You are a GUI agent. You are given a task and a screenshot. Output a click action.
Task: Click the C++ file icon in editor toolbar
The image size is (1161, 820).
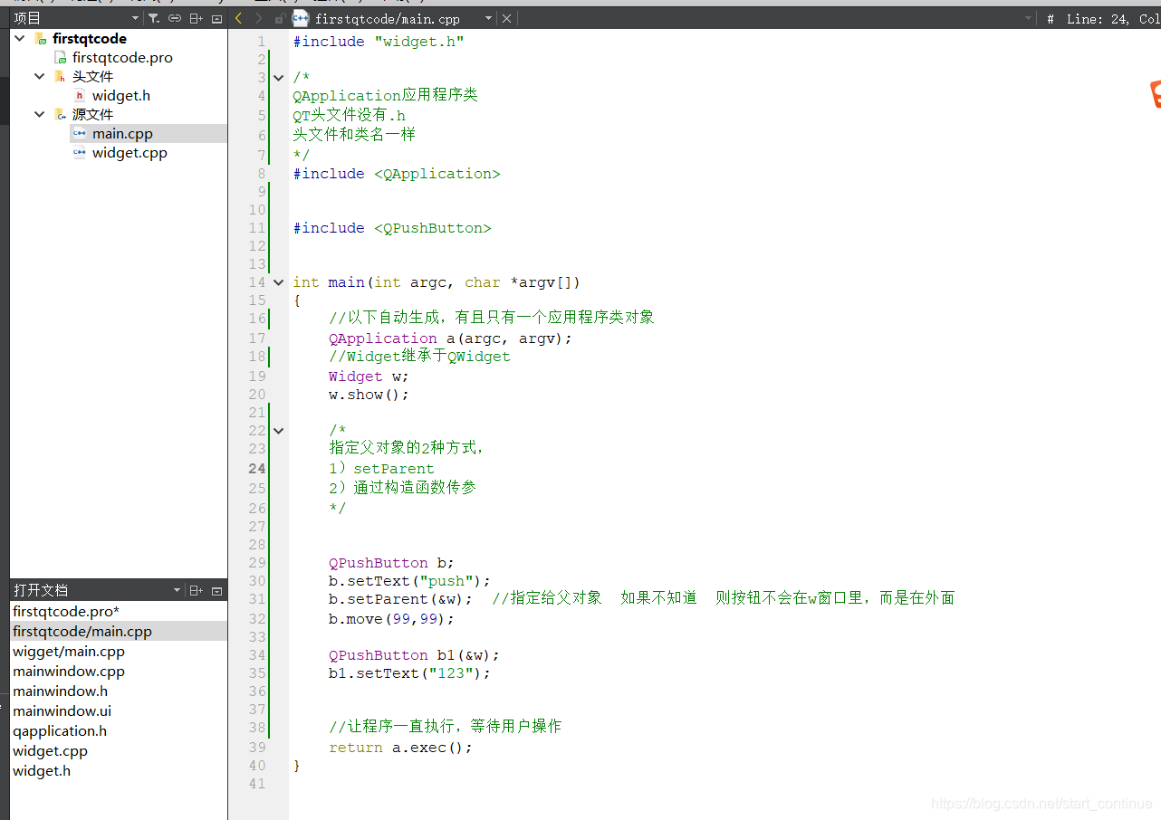pyautogui.click(x=301, y=18)
